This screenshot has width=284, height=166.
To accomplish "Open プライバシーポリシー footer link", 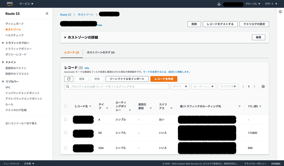I will (x=255, y=164).
